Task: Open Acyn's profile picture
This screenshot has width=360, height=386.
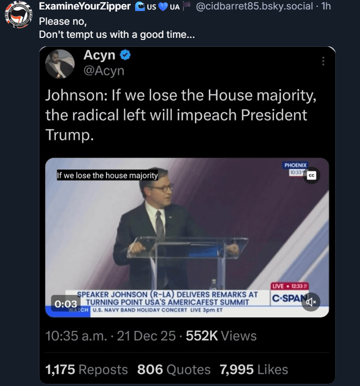Action: click(59, 64)
